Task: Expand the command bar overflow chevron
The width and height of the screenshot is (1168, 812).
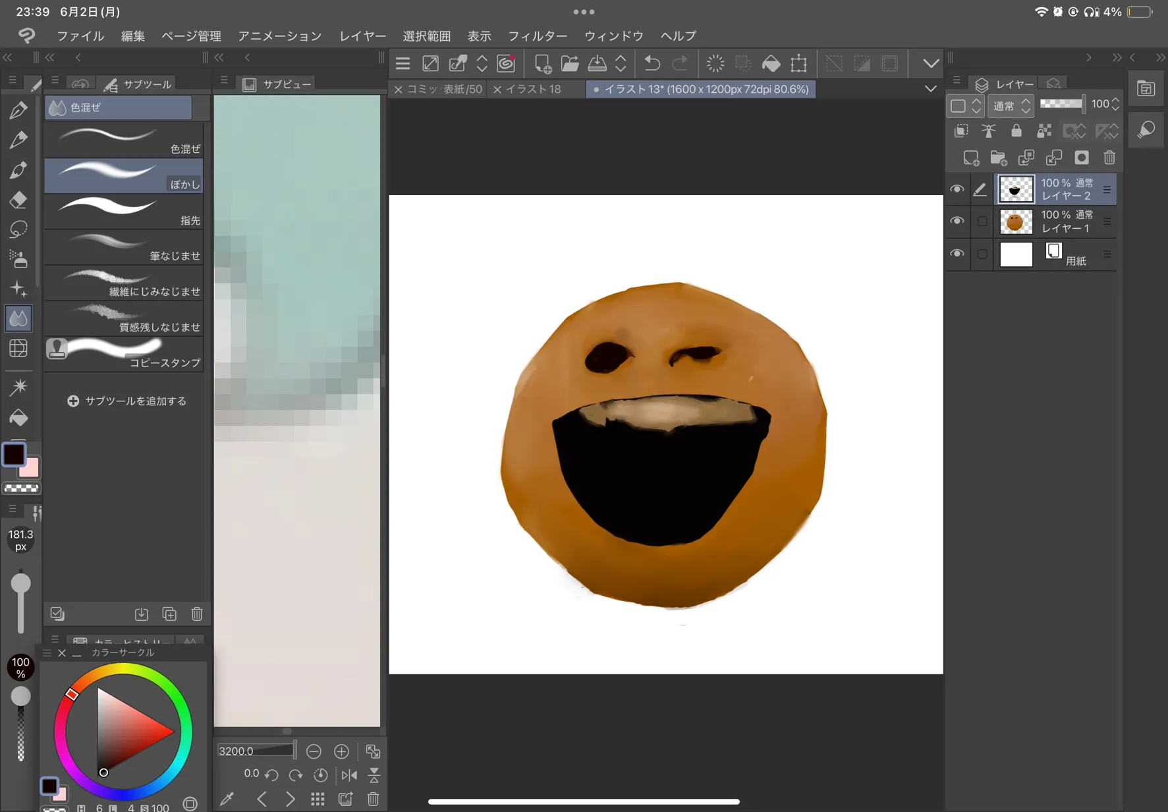Action: (930, 63)
